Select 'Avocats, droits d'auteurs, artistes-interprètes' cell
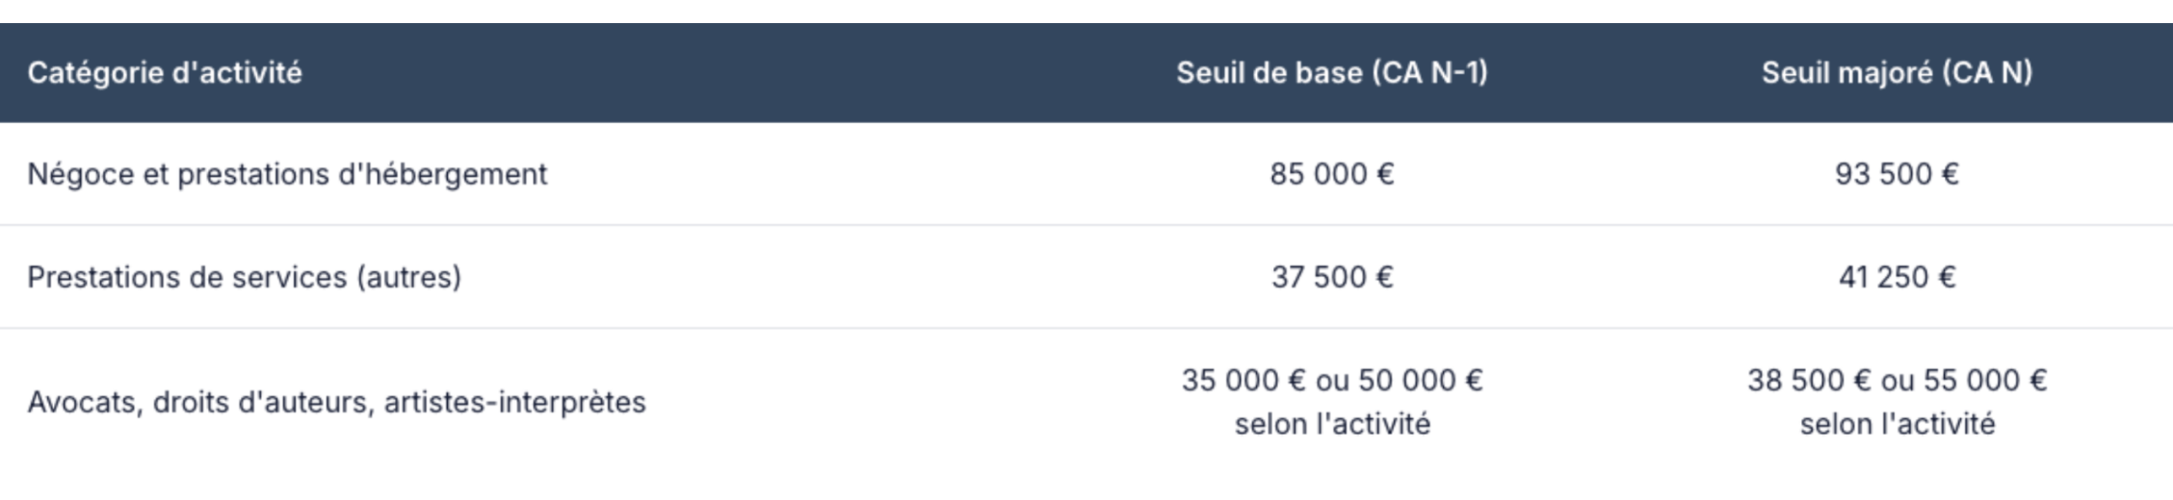Viewport: 2173px width, 500px height. point(336,402)
